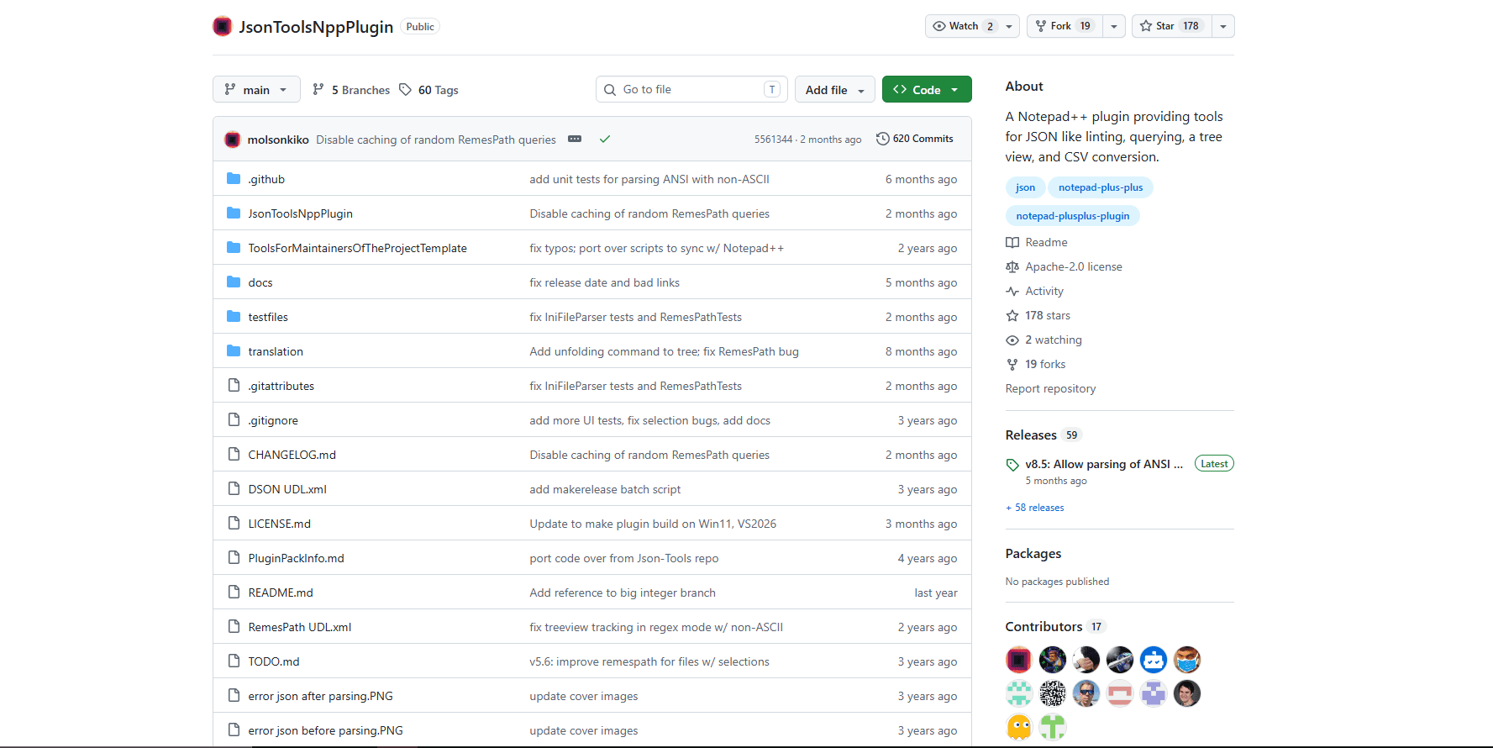Open the molsonkiko author name link
The width and height of the screenshot is (1493, 748).
click(x=278, y=140)
